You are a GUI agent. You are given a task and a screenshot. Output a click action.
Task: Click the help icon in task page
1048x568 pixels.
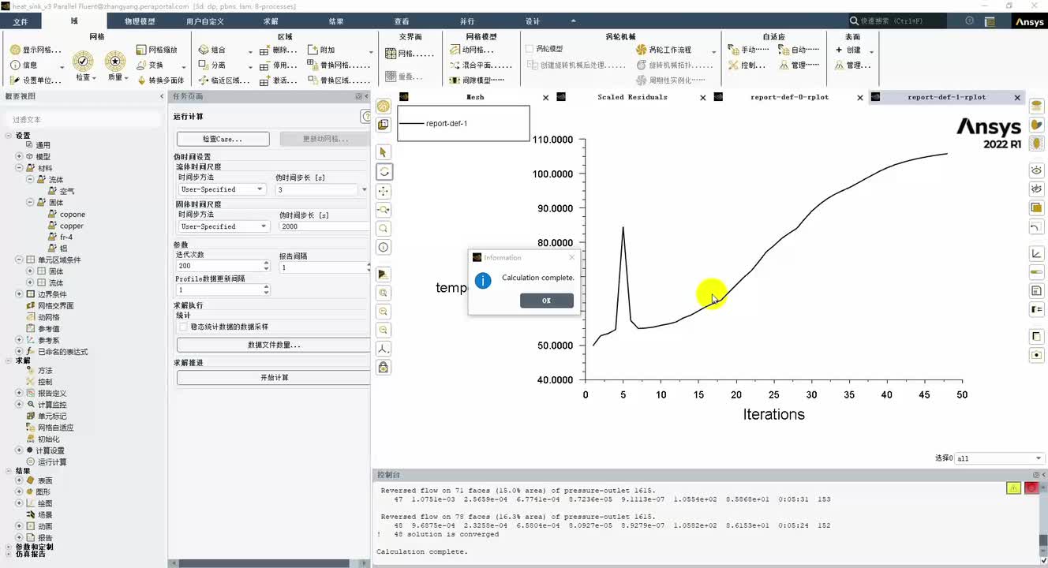point(366,117)
